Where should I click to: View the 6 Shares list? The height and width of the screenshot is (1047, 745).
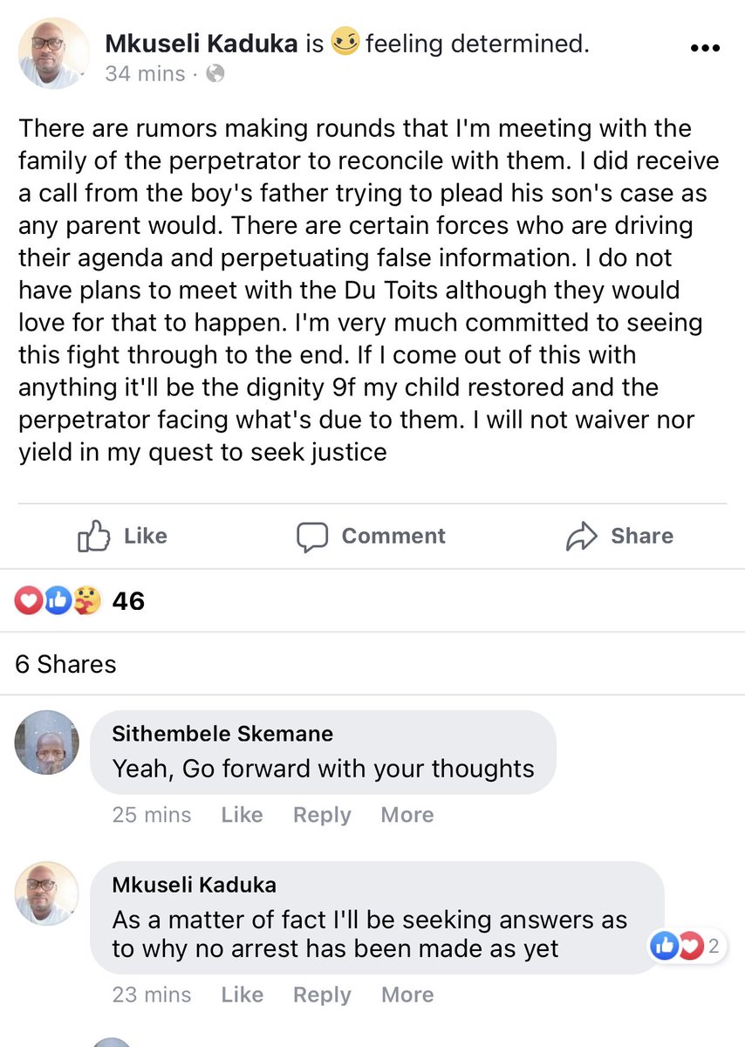click(66, 664)
